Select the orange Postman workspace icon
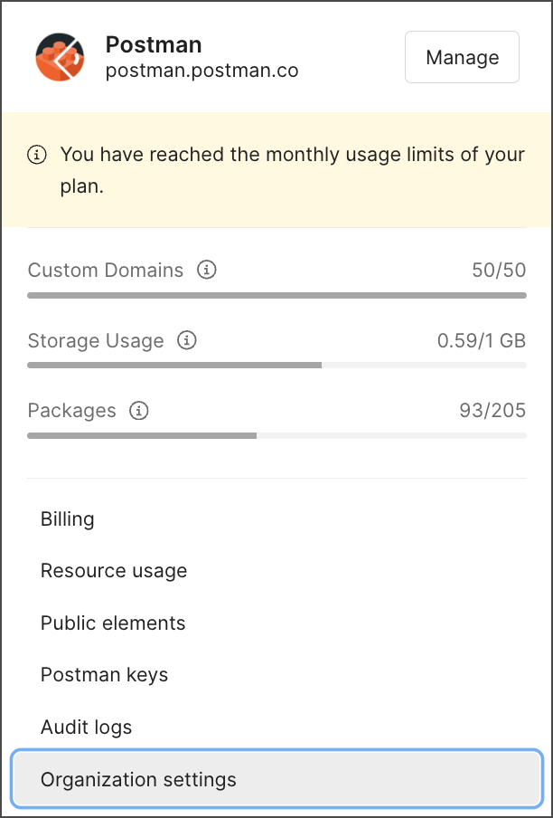The image size is (553, 818). (60, 56)
